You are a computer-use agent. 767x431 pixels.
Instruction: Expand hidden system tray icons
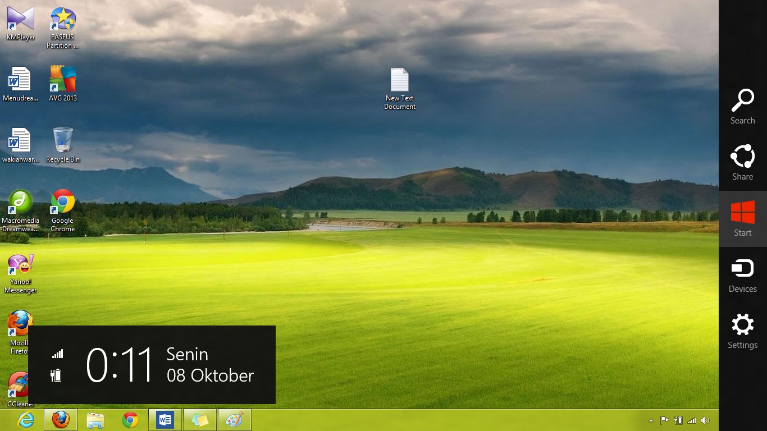point(651,420)
